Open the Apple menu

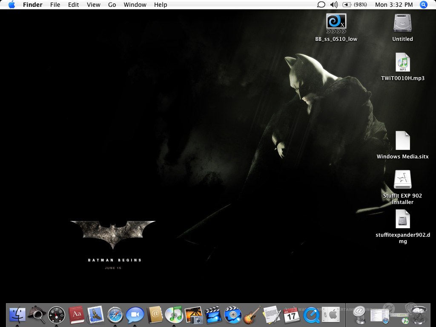[x=11, y=4]
